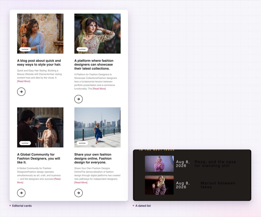Open the woman on waterfront skyline thumbnail
The width and height of the screenshot is (261, 217).
pyautogui.click(x=97, y=127)
